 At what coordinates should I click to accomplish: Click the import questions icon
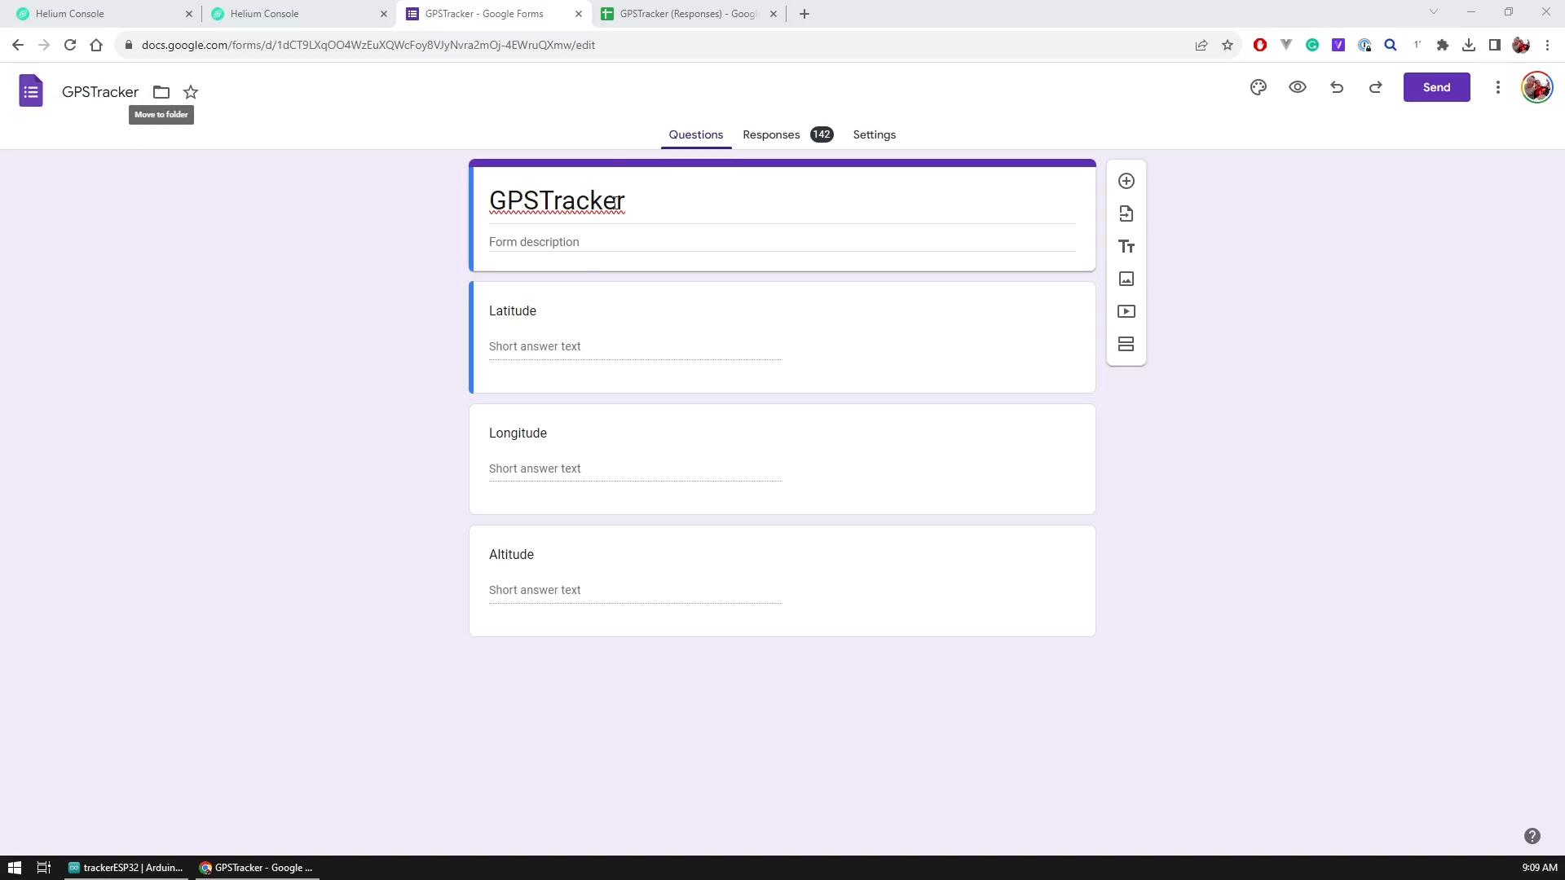(1126, 213)
